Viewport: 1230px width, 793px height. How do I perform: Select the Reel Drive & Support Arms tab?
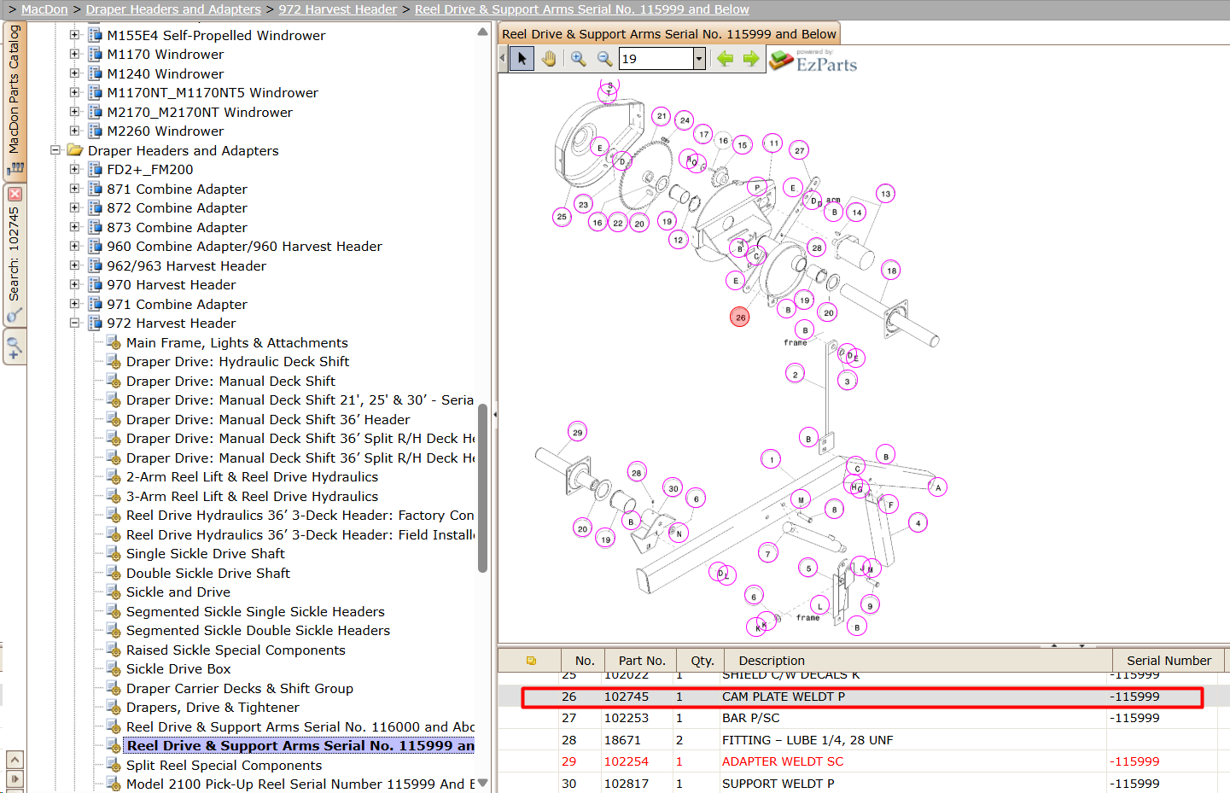click(x=668, y=34)
